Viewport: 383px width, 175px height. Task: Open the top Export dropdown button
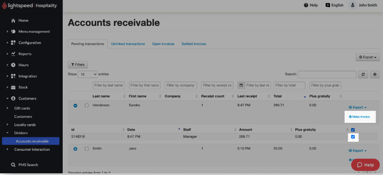(367, 57)
